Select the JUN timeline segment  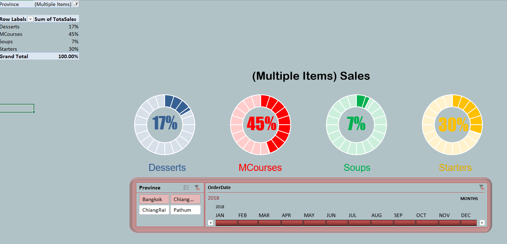pos(337,223)
